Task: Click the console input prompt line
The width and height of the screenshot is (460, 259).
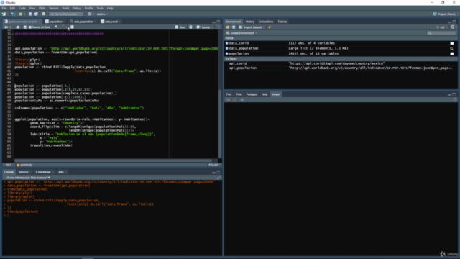Action: (x=112, y=216)
